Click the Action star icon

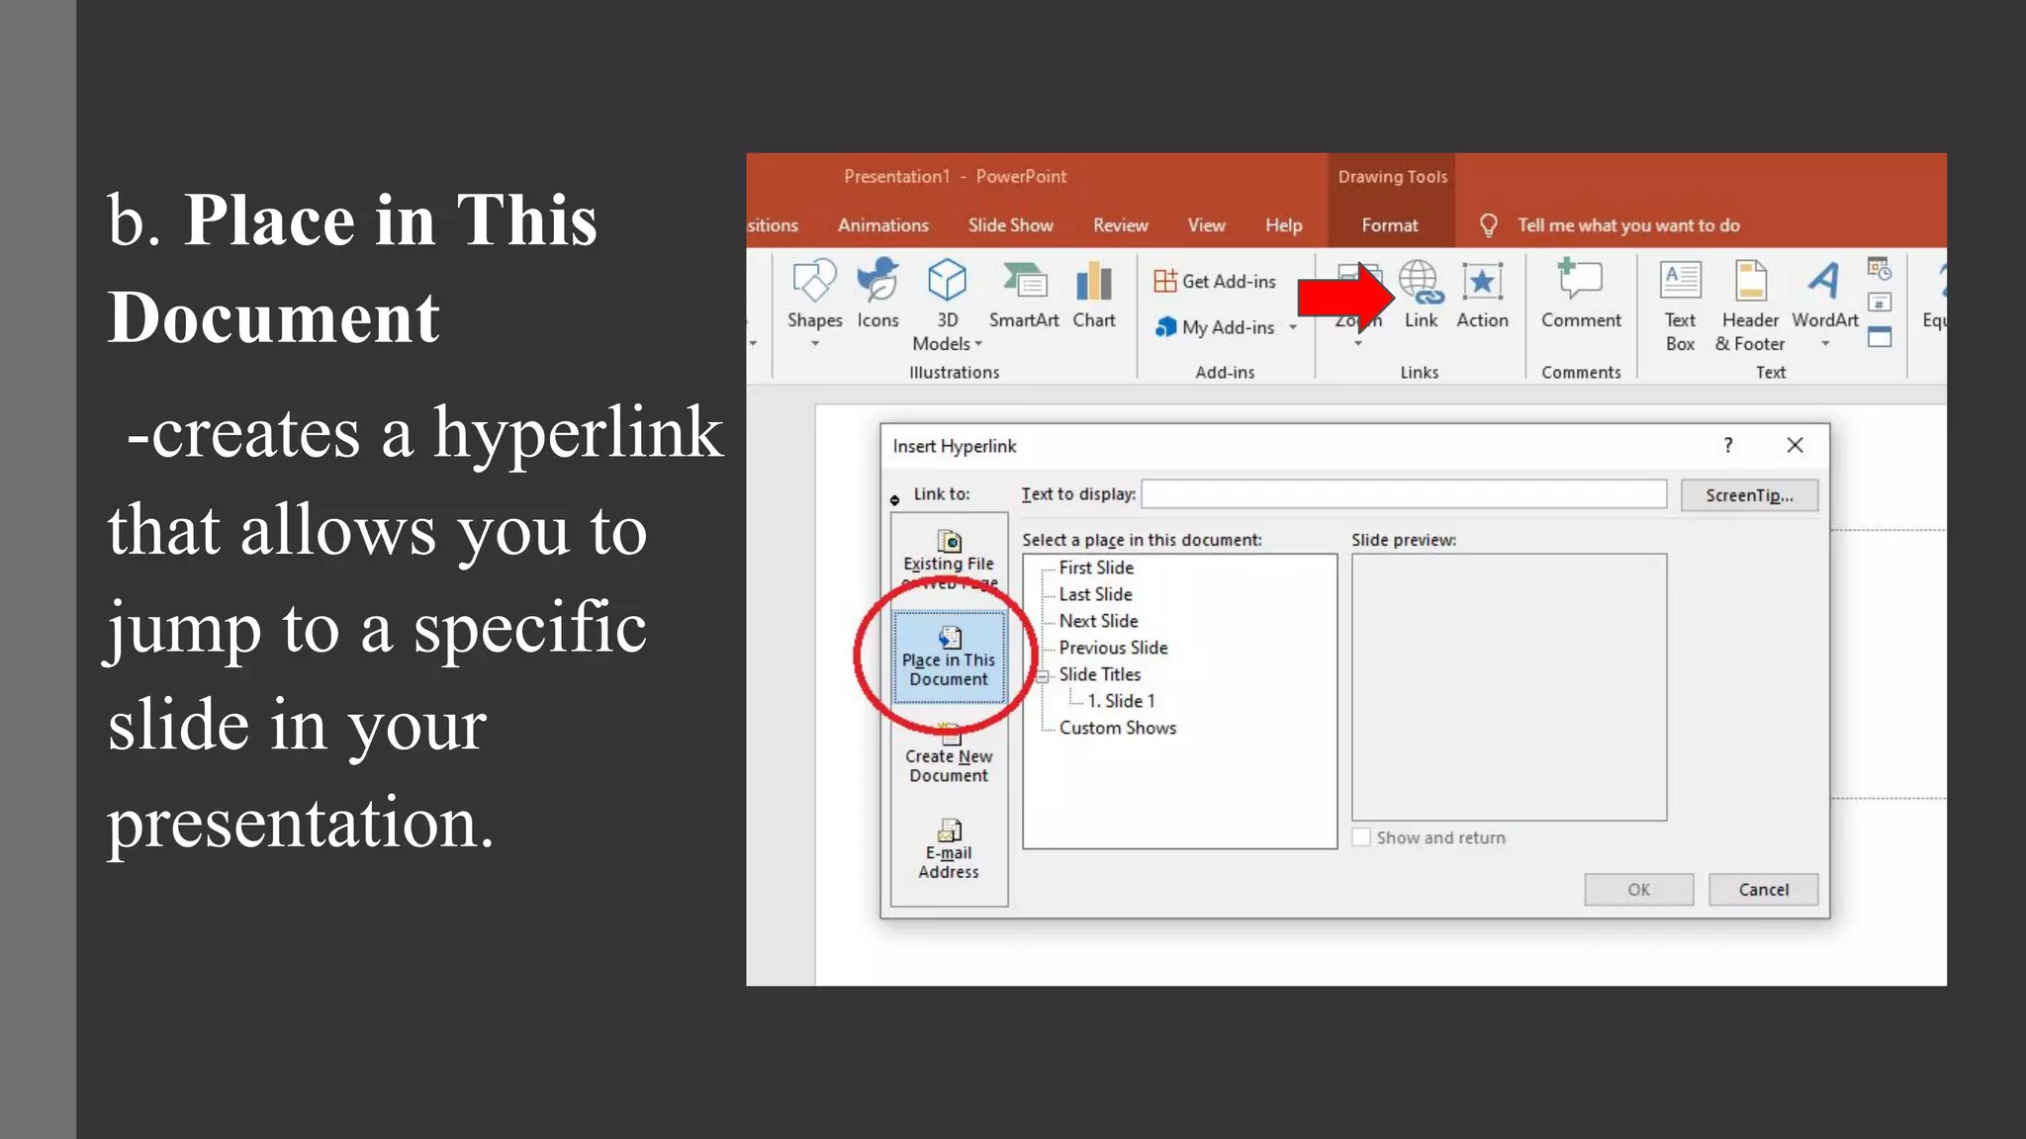(x=1481, y=283)
